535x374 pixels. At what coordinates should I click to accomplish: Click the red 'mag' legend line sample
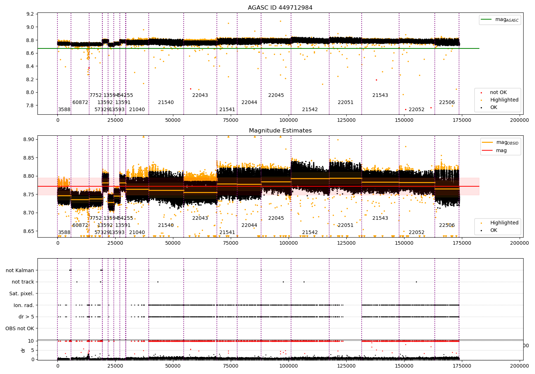[487, 151]
